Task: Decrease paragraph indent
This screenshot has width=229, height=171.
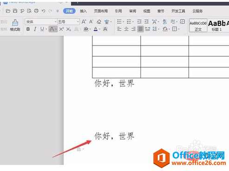Action: pos(139,21)
